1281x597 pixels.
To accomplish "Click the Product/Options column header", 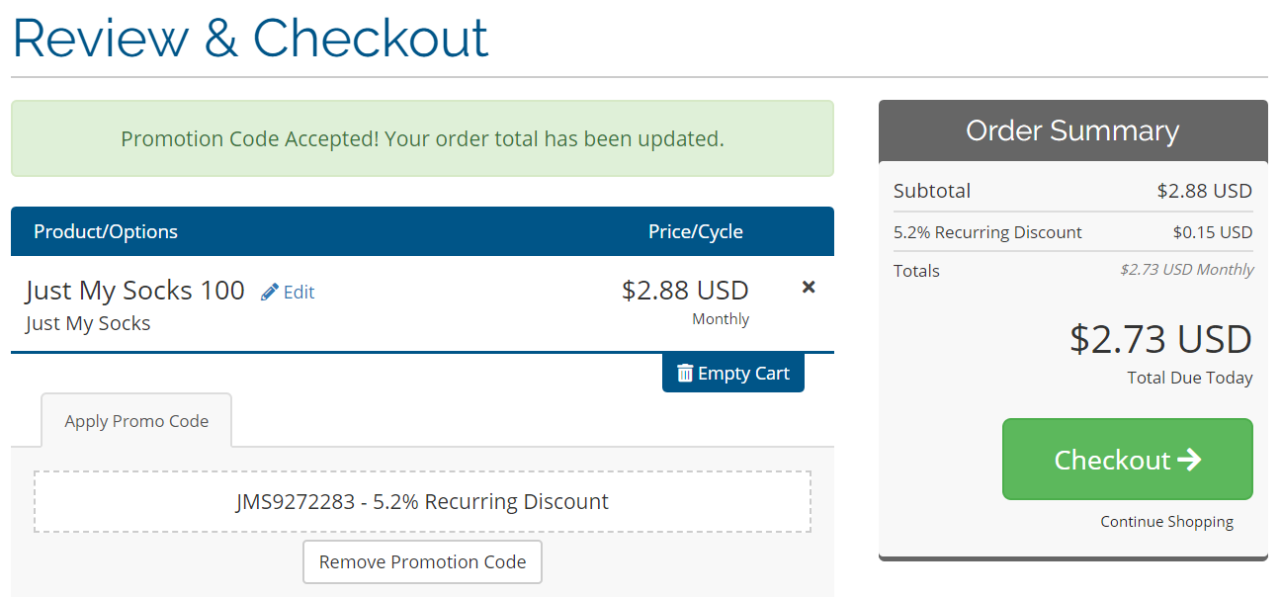I will 106,231.
